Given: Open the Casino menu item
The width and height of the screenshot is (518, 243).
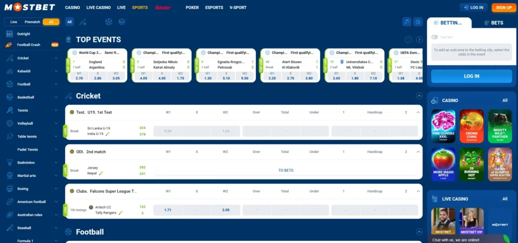Looking at the screenshot, I should (72, 8).
